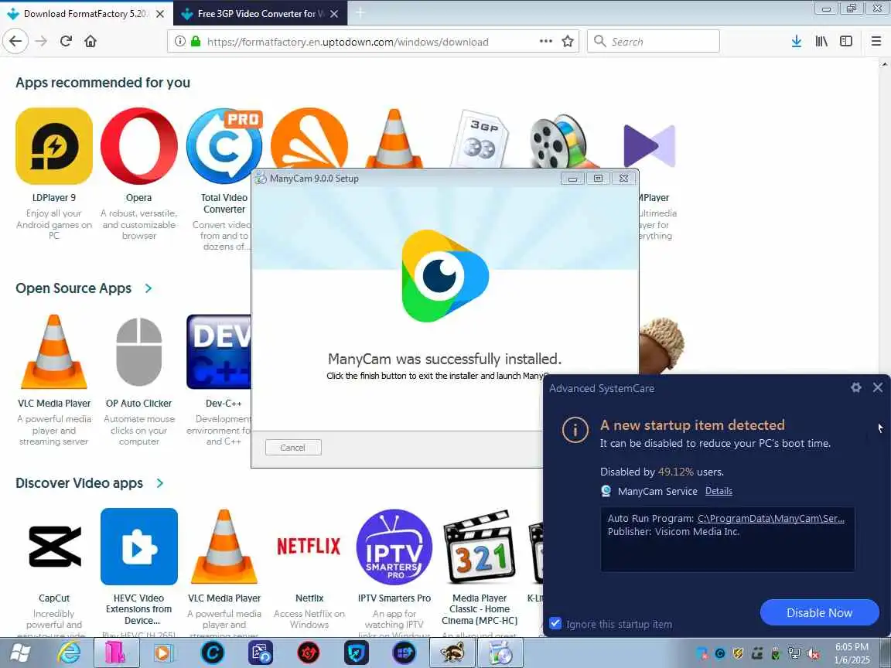891x668 pixels.
Task: Click the Open Source Apps heading
Action: point(73,288)
